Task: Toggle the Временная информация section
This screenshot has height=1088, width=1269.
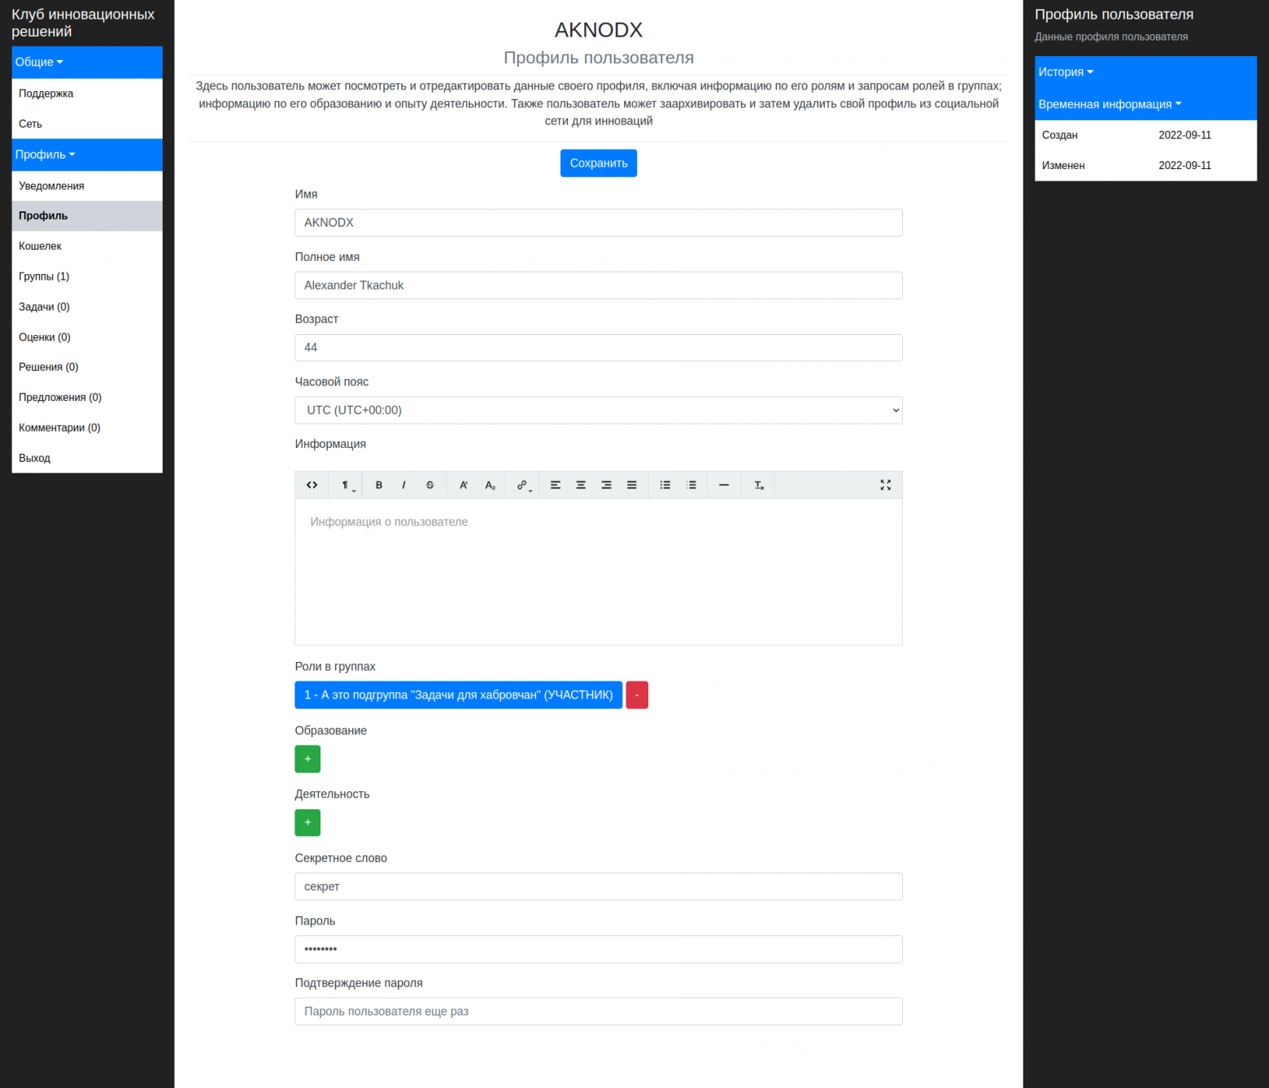Action: coord(1145,105)
